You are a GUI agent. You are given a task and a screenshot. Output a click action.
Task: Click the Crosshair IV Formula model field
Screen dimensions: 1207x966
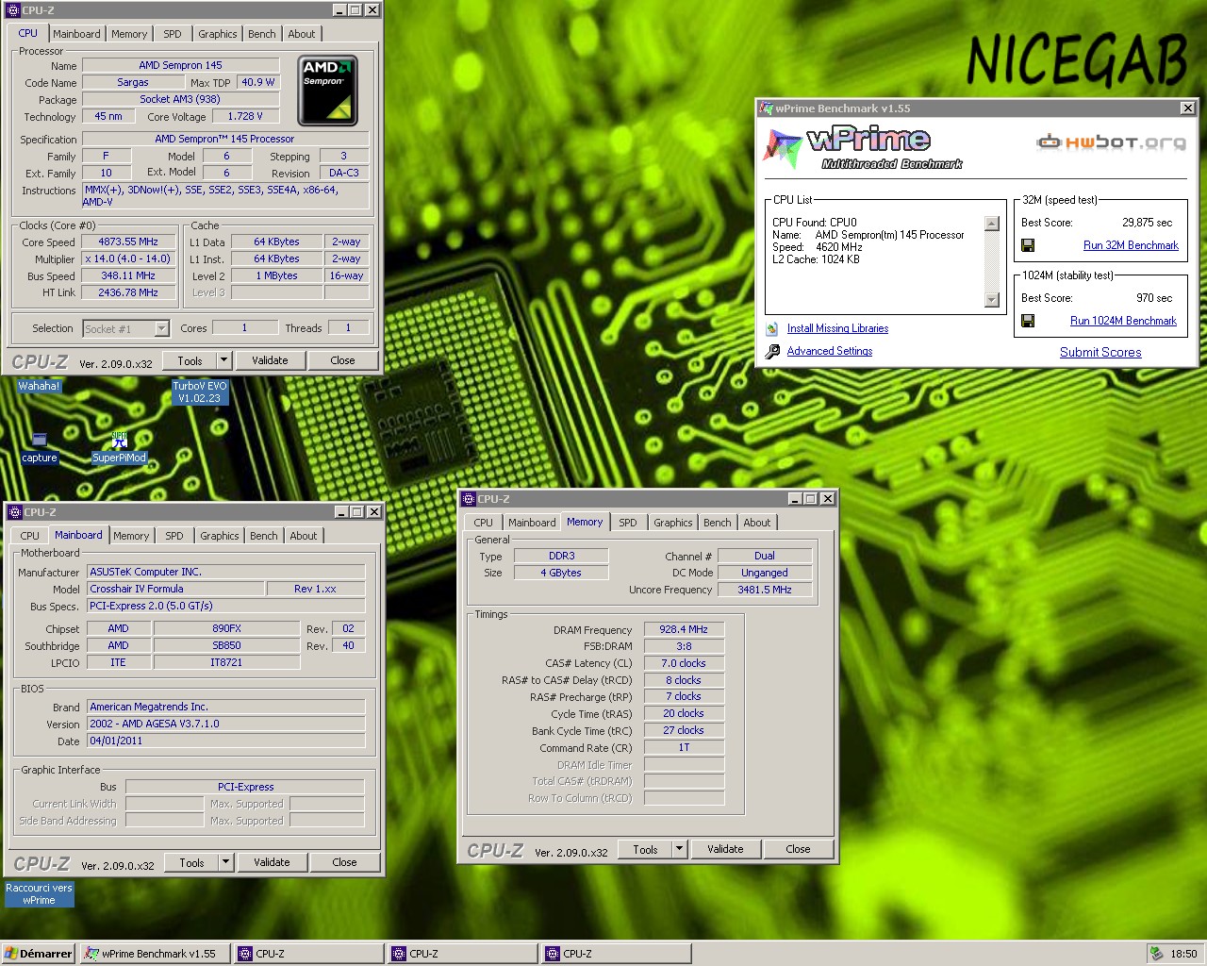[175, 589]
